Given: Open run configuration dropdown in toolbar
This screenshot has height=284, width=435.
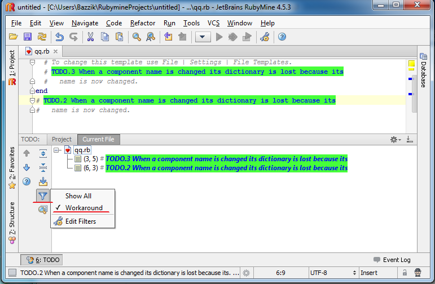Looking at the screenshot, I should point(203,37).
